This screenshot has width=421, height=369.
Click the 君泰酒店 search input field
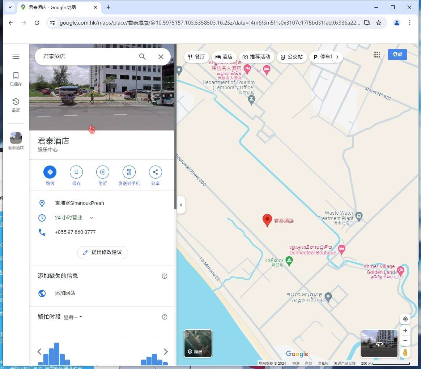[89, 56]
